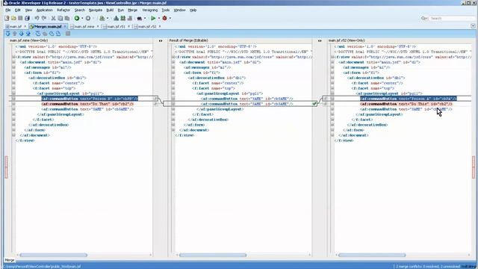Viewport: 478px width, 269px height.
Task: Click left splitter collapse arrows
Action: coord(161,40)
